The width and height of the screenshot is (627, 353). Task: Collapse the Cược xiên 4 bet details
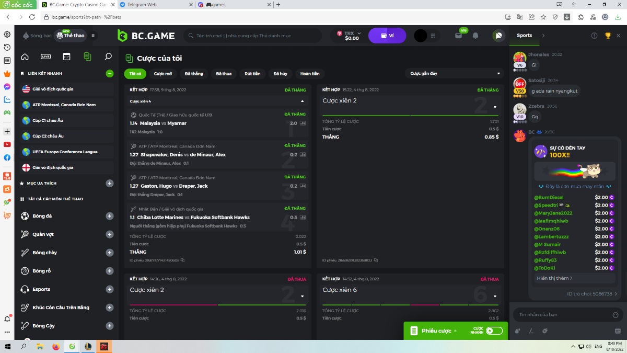[302, 101]
